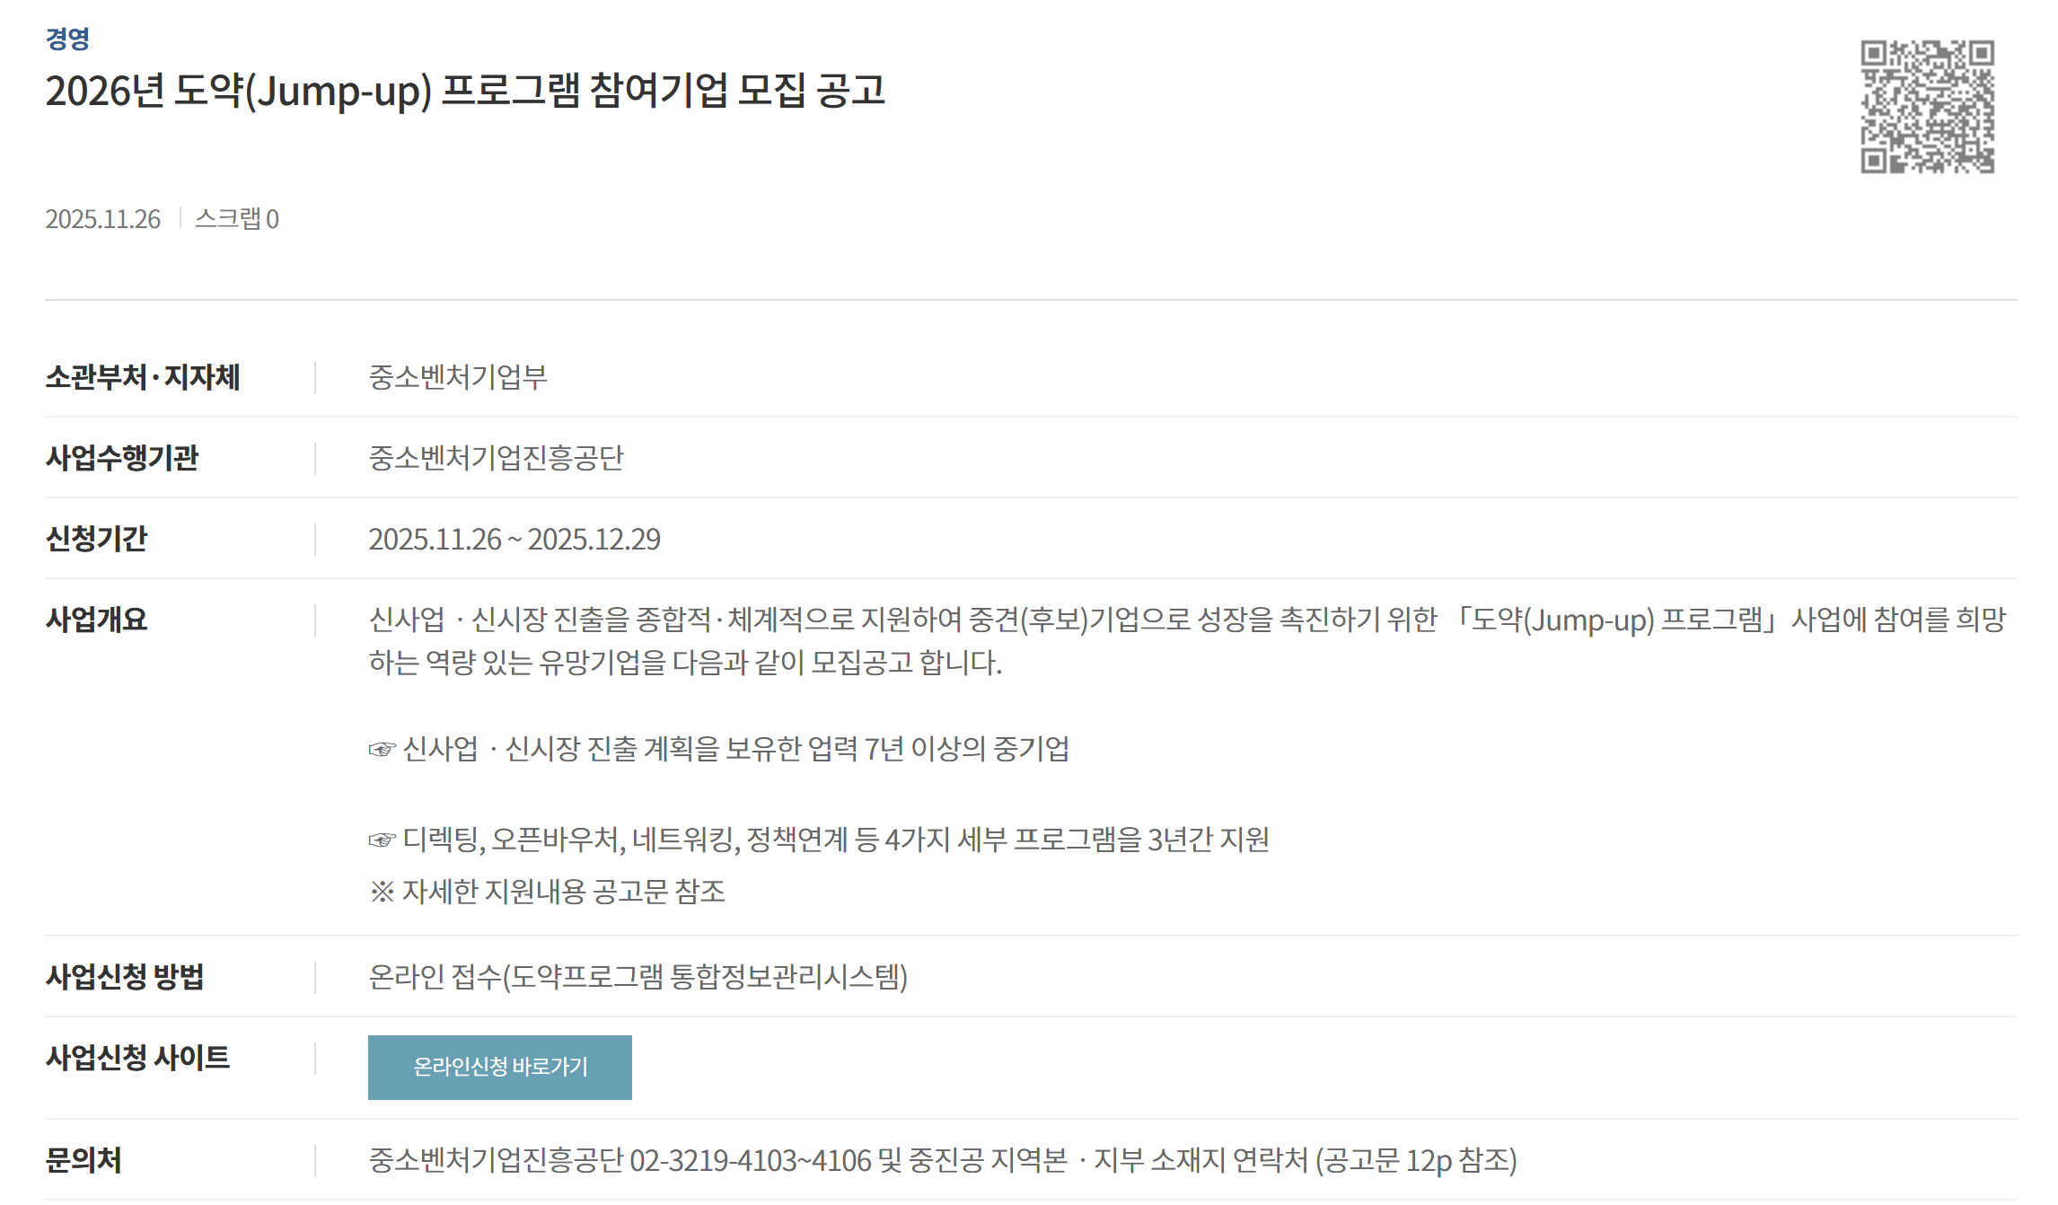Click the 사업개요 row label

click(x=97, y=620)
